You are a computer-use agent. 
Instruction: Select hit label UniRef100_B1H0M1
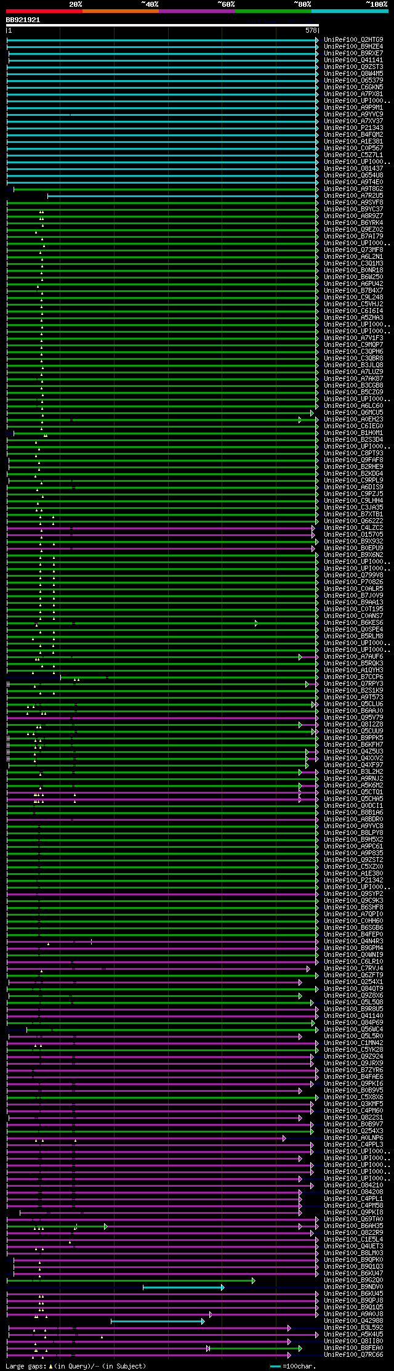tap(353, 433)
